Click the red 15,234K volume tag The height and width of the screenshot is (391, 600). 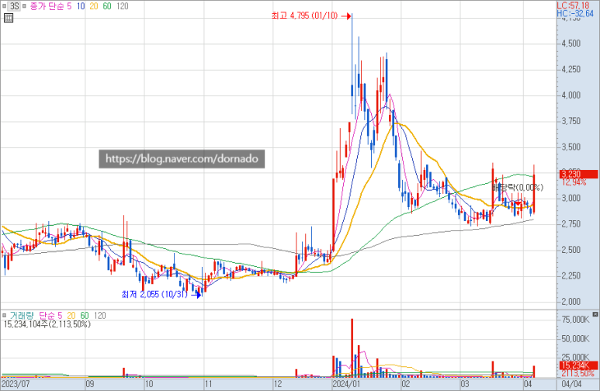575,365
